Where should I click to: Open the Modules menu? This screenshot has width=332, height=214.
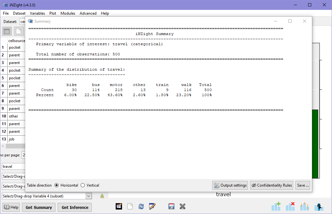68,13
